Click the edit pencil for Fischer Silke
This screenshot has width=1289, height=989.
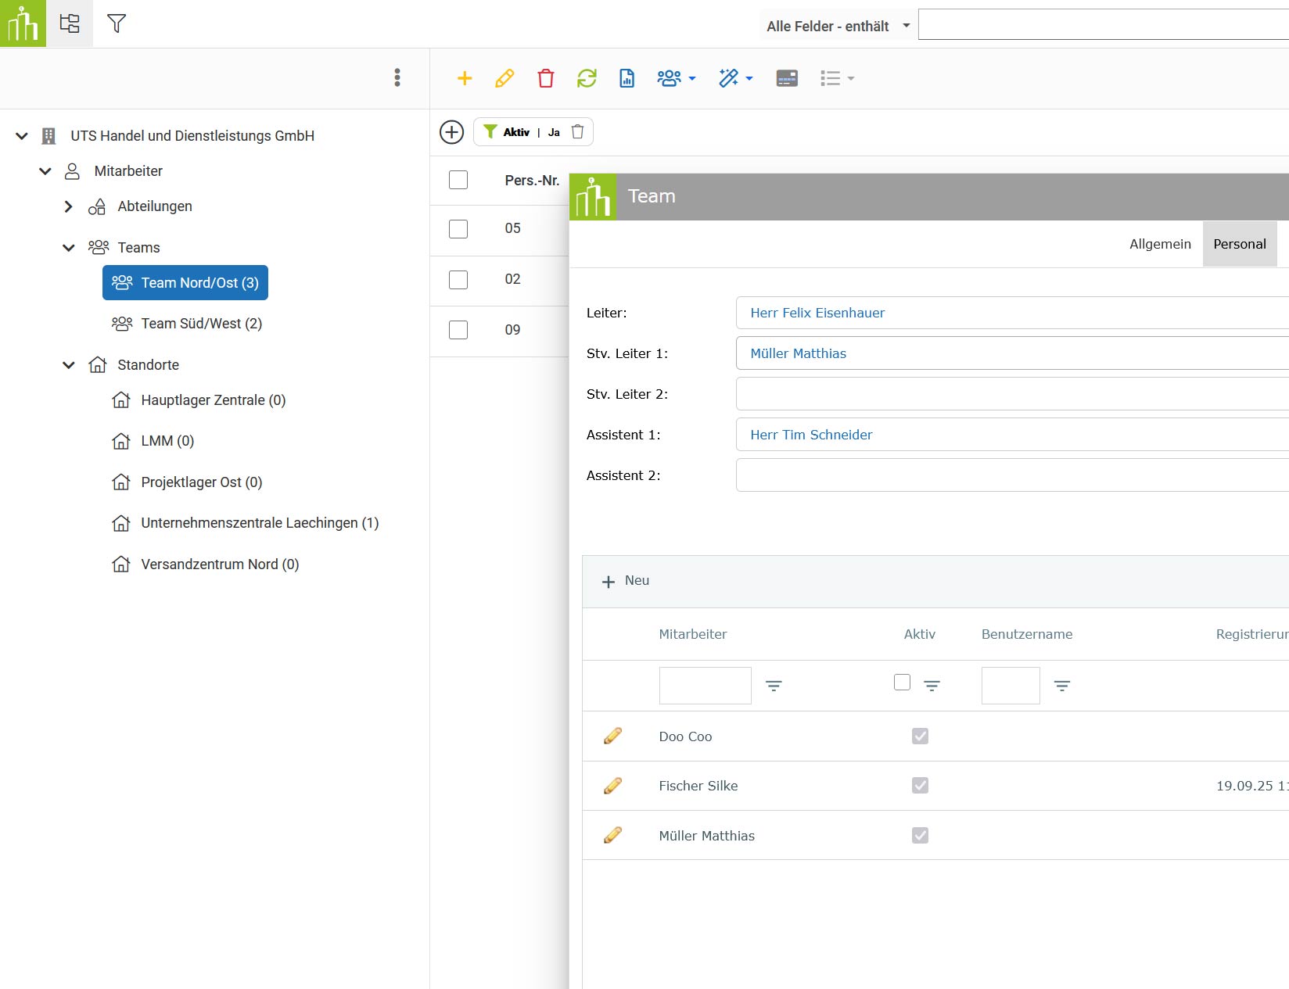[x=613, y=786]
